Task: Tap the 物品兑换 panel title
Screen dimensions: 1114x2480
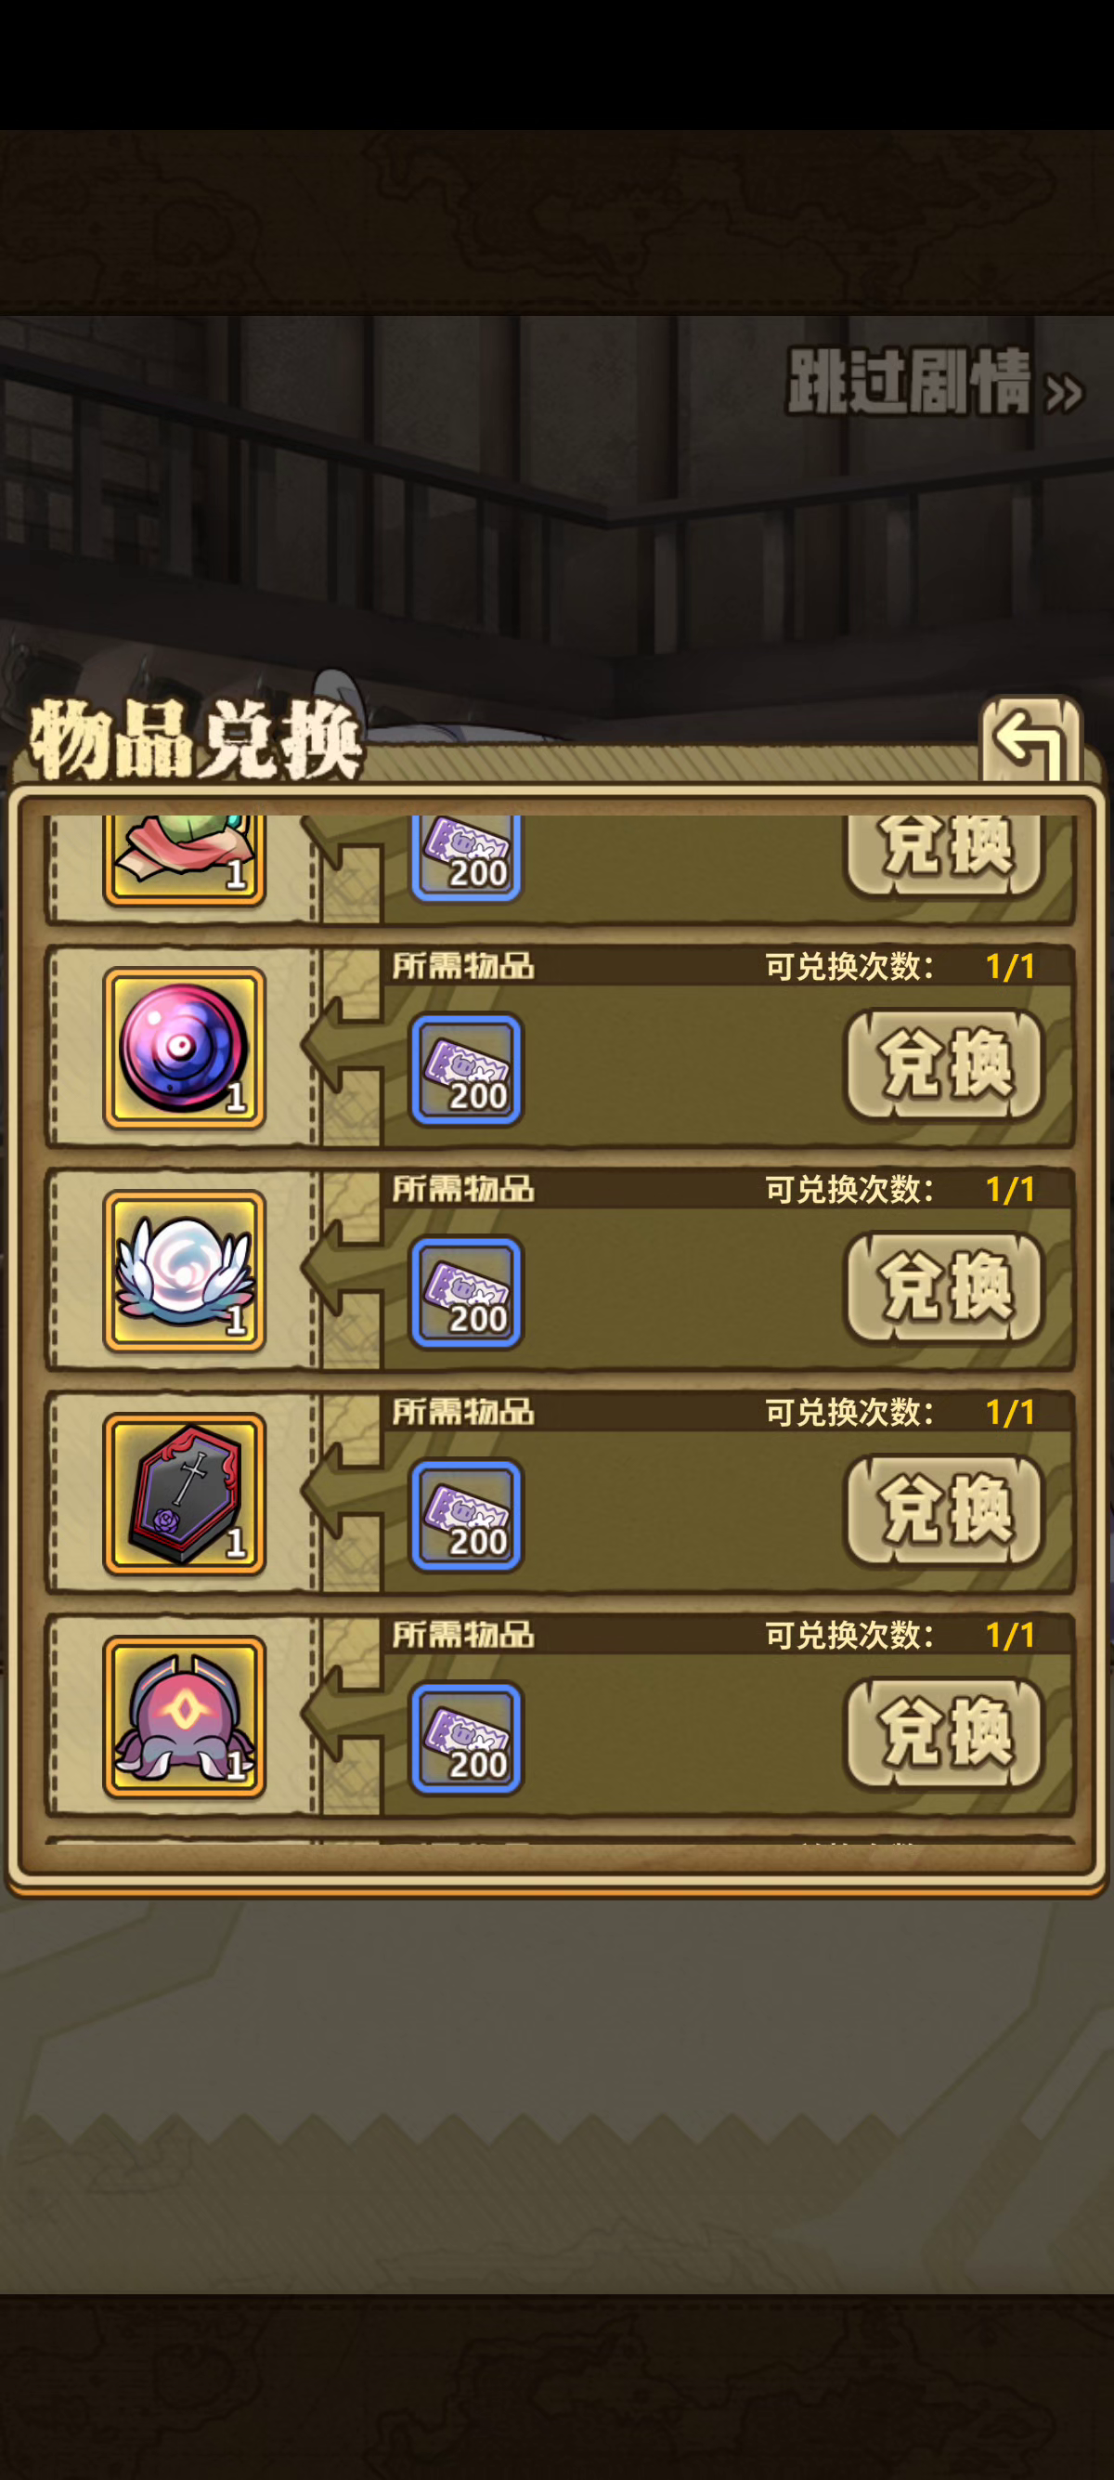Action: click(x=195, y=739)
